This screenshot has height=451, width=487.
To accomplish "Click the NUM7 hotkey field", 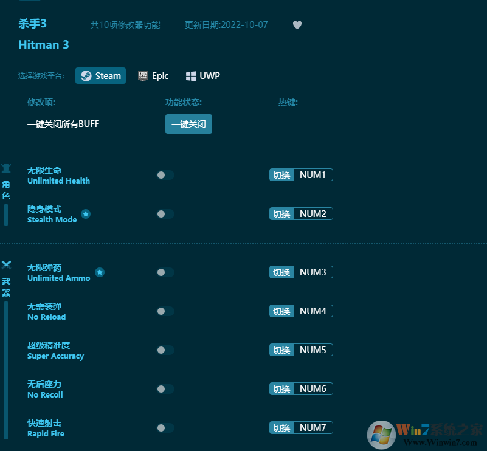I will pos(313,428).
